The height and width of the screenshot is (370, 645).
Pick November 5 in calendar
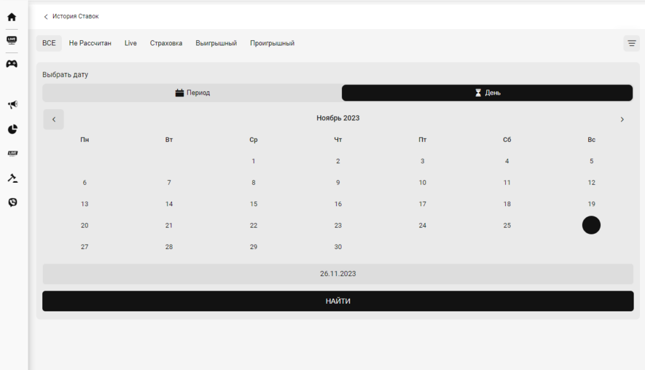(x=591, y=161)
